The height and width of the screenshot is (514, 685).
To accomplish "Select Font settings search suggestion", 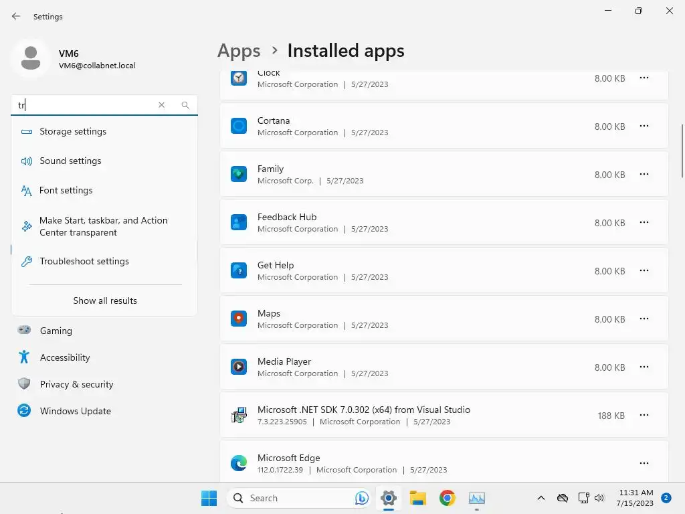I will pyautogui.click(x=104, y=191).
